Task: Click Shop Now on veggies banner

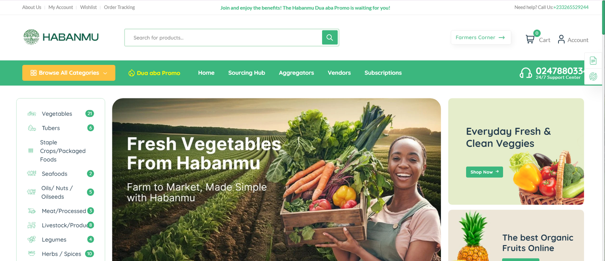Action: (x=484, y=172)
